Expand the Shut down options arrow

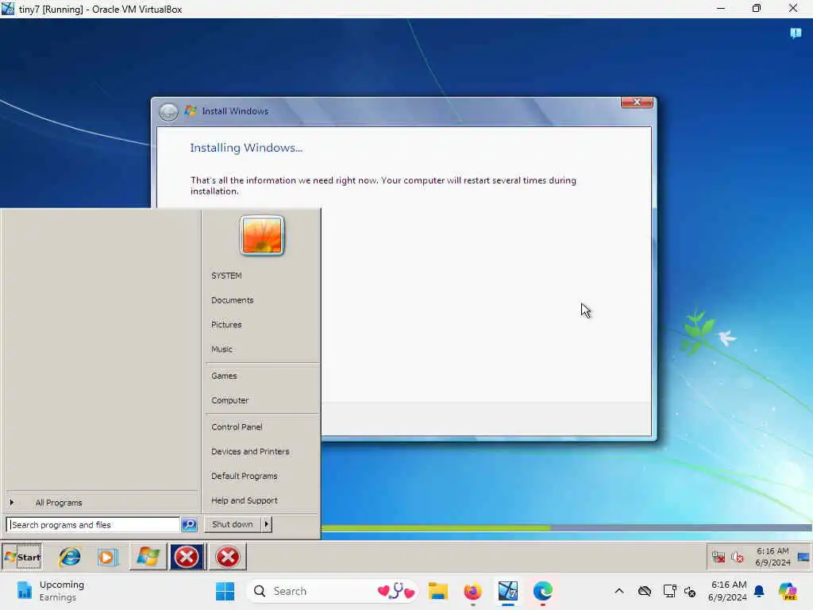click(267, 524)
